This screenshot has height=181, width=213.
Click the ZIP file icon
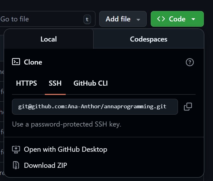[16, 165]
